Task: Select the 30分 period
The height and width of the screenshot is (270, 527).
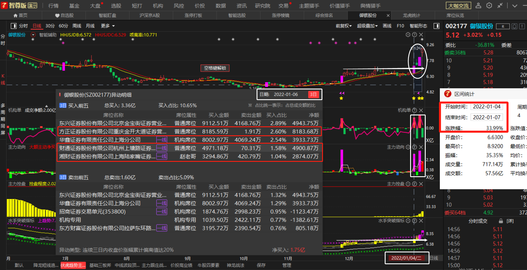Action: 50,26
